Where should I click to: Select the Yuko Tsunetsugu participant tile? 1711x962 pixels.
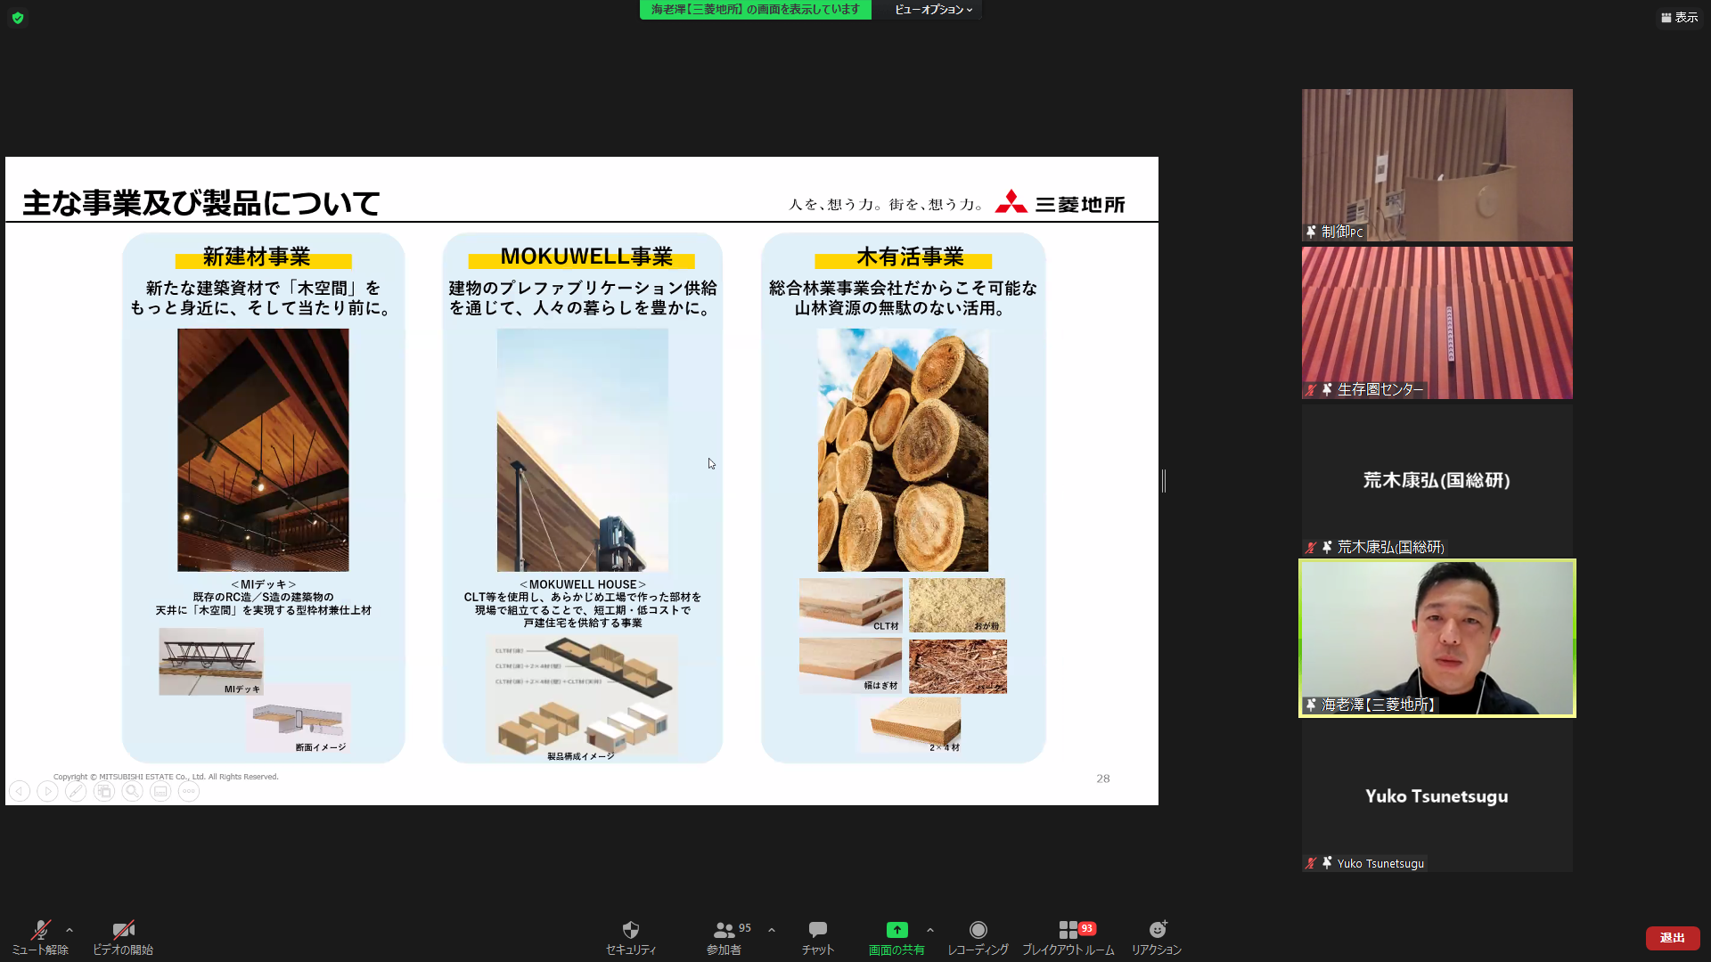[x=1437, y=796]
